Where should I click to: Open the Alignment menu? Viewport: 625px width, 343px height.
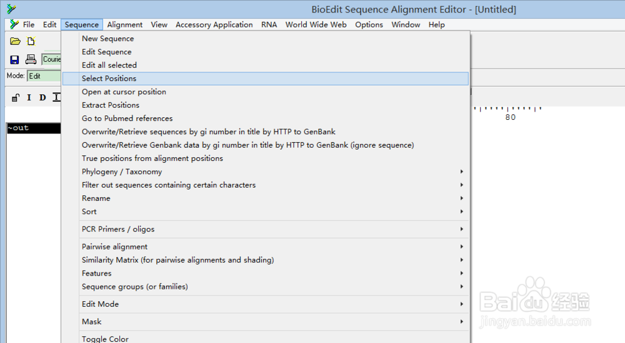click(124, 25)
